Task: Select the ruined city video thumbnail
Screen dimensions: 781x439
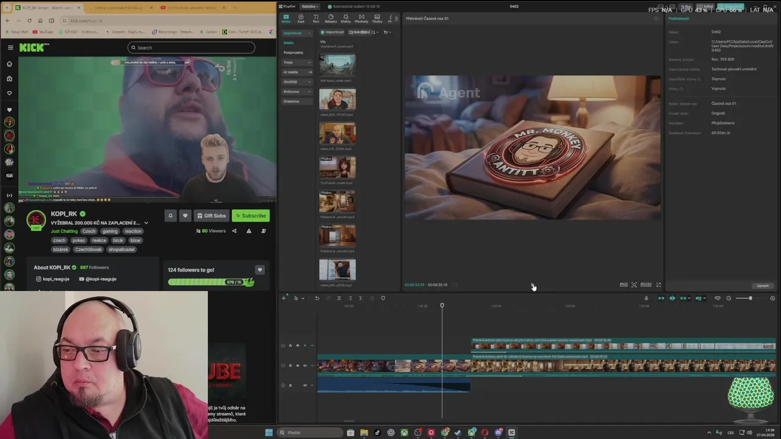Action: pyautogui.click(x=337, y=65)
